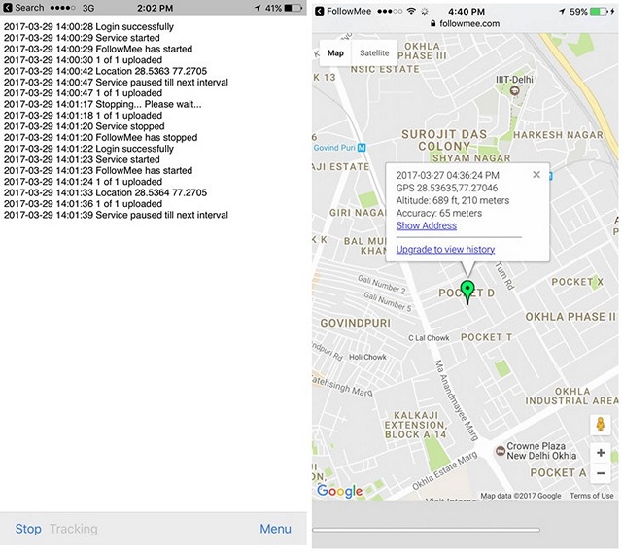Tap the 2:02 PM clock in left phone
622x552 pixels.
(x=155, y=8)
